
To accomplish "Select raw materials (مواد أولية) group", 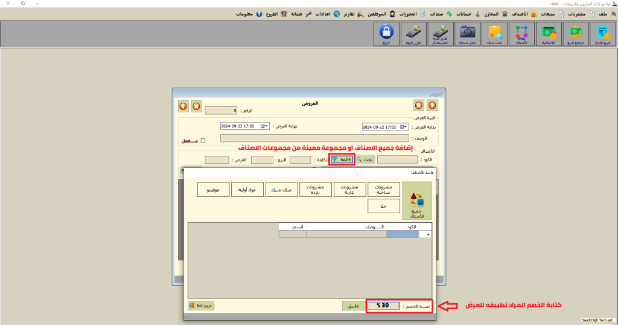I will tap(247, 189).
